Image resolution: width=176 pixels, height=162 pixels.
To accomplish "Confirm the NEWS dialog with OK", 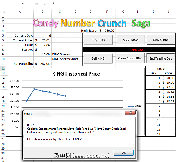I will pos(123,153).
